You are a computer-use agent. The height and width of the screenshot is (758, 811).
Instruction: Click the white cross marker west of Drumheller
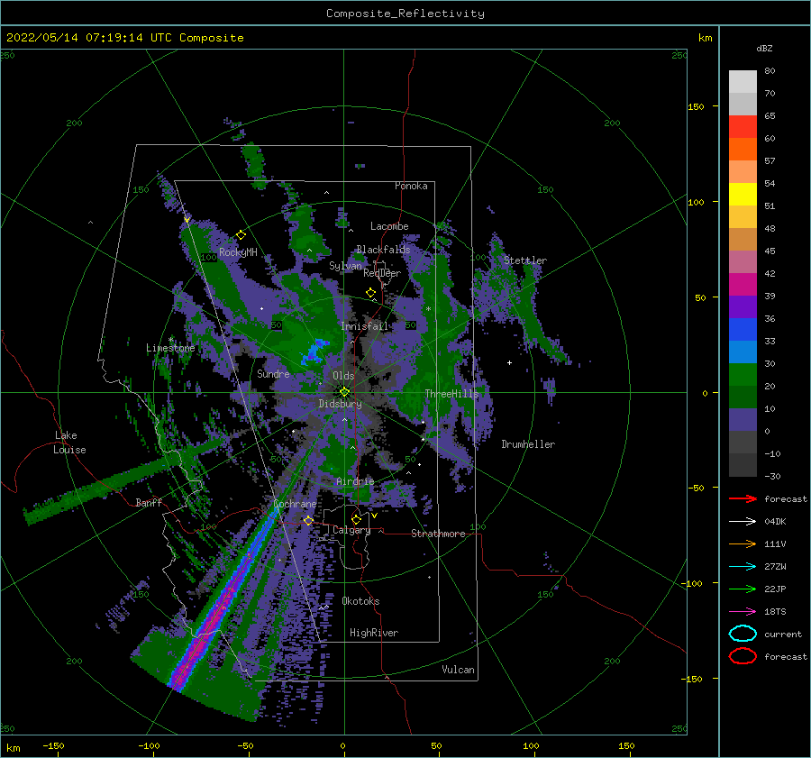(509, 362)
